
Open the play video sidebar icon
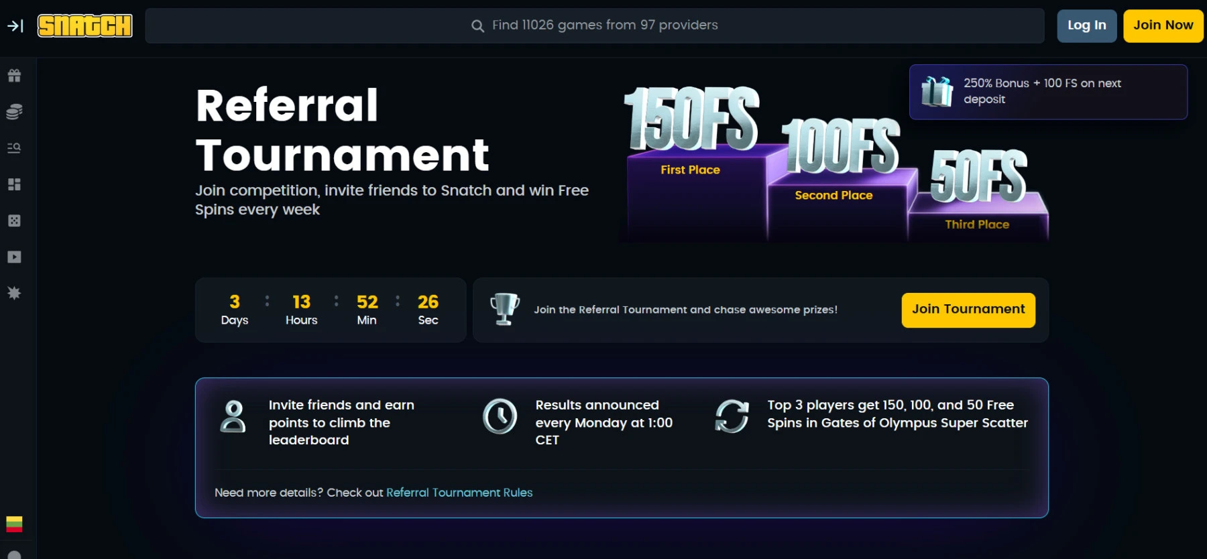pyautogui.click(x=14, y=257)
